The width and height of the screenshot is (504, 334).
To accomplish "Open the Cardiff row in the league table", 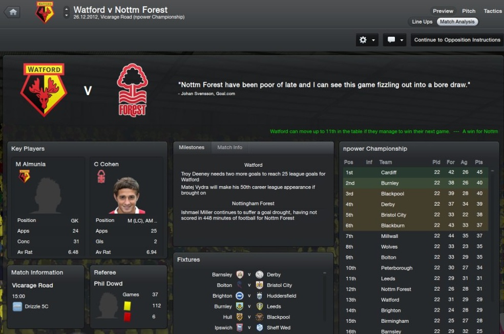I will [x=415, y=172].
